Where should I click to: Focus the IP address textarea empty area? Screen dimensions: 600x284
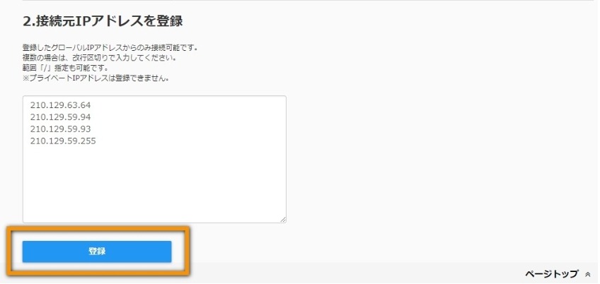154,184
